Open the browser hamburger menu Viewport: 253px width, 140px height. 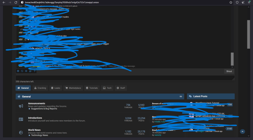click(249, 2)
